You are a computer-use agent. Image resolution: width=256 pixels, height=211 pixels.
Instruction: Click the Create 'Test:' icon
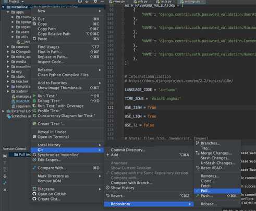34,124
